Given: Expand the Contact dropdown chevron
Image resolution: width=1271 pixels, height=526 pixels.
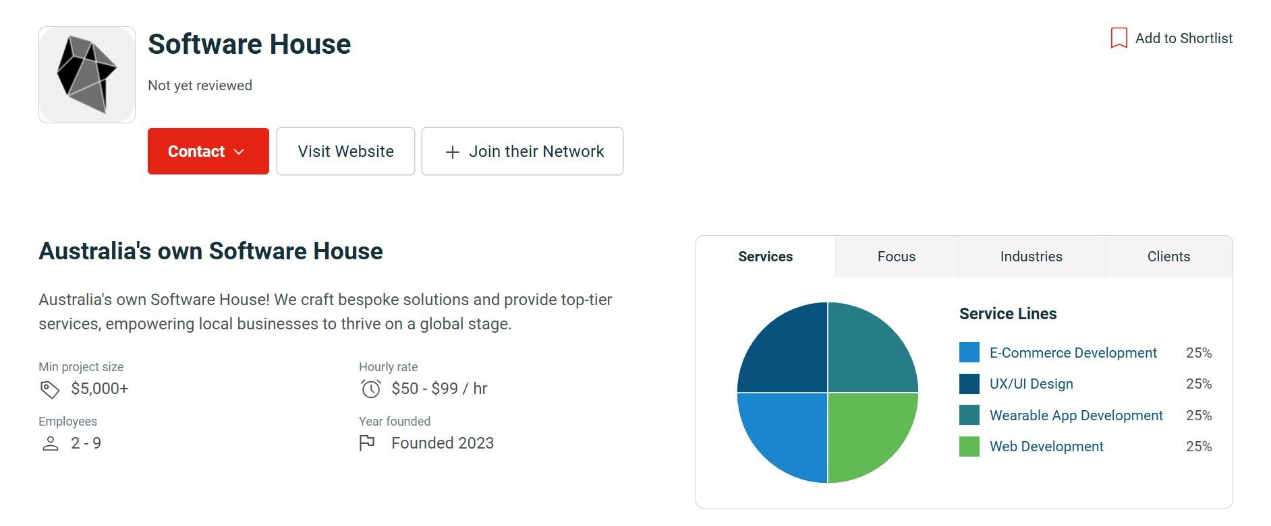Looking at the screenshot, I should (x=239, y=152).
